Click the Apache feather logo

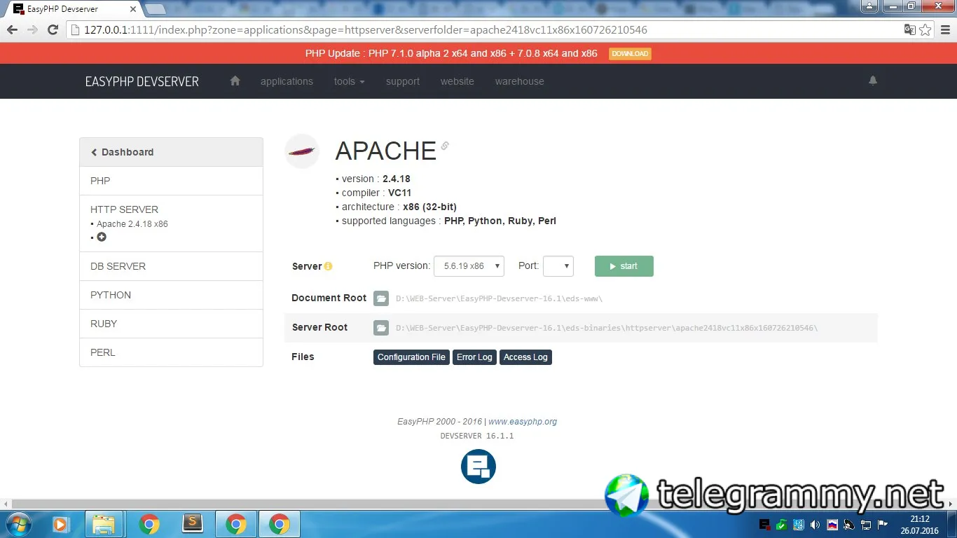click(x=302, y=151)
